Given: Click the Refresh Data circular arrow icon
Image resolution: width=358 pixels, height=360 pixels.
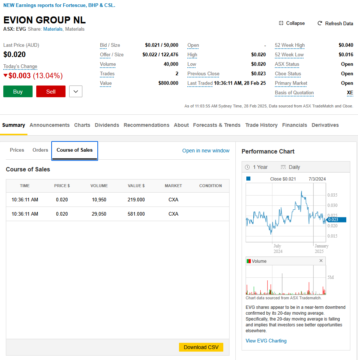Looking at the screenshot, I should (320, 23).
